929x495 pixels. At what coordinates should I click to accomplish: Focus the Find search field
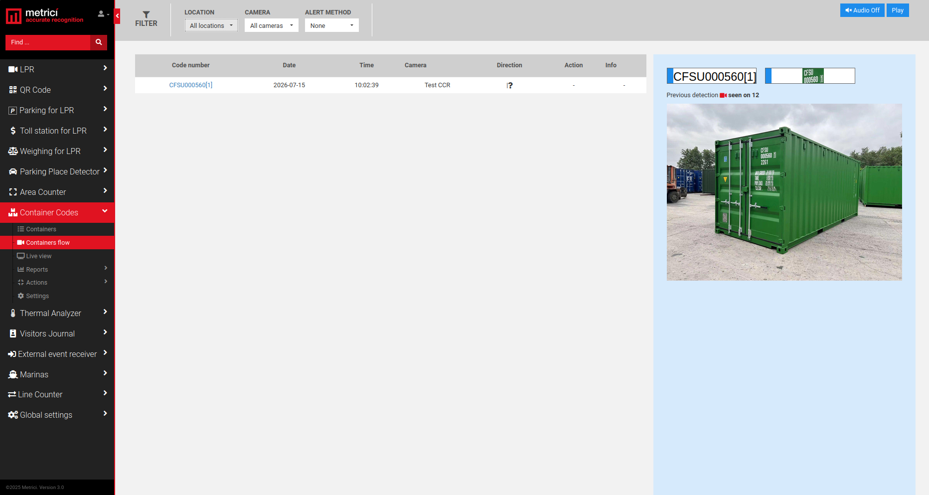tap(48, 42)
